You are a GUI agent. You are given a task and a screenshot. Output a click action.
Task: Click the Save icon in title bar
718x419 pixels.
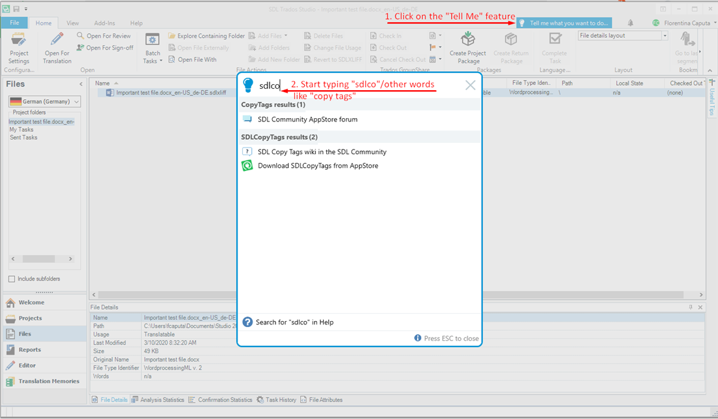(16, 8)
